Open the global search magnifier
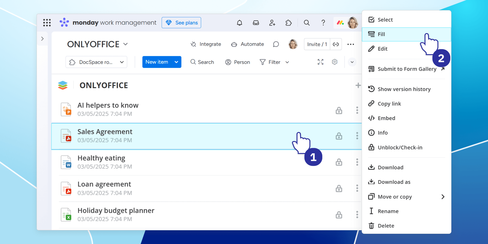This screenshot has height=244, width=488. (307, 23)
